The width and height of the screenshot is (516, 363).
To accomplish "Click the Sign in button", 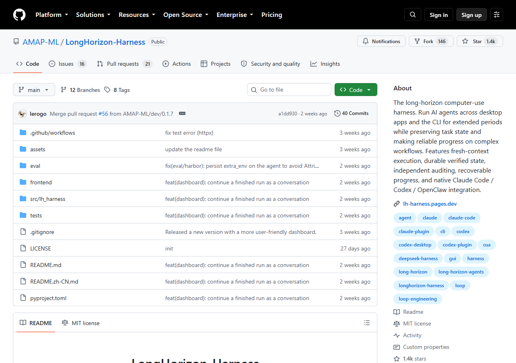I will click(x=439, y=15).
